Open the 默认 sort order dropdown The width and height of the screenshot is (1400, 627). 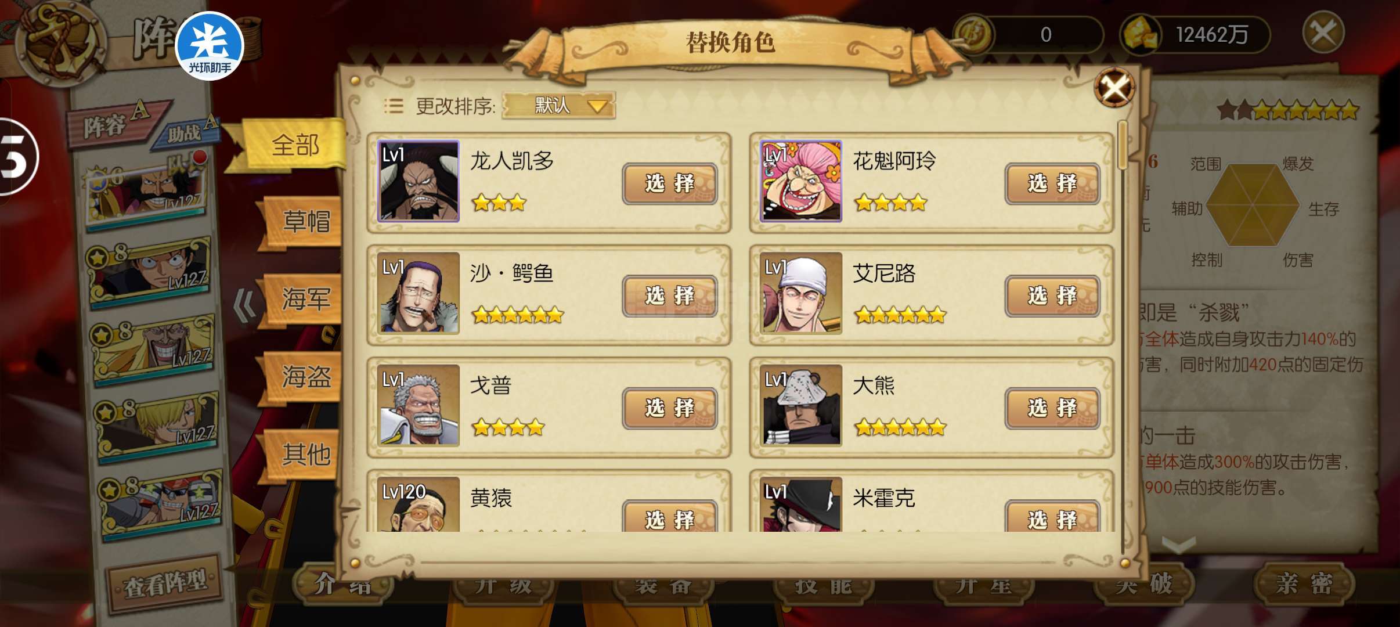(x=558, y=106)
